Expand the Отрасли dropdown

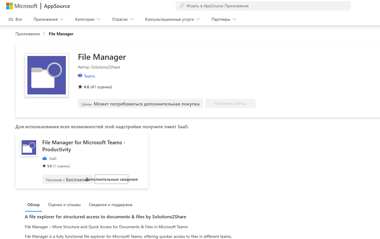click(x=123, y=19)
